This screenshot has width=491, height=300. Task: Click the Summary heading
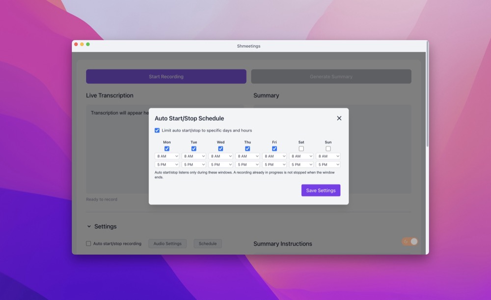click(x=266, y=95)
